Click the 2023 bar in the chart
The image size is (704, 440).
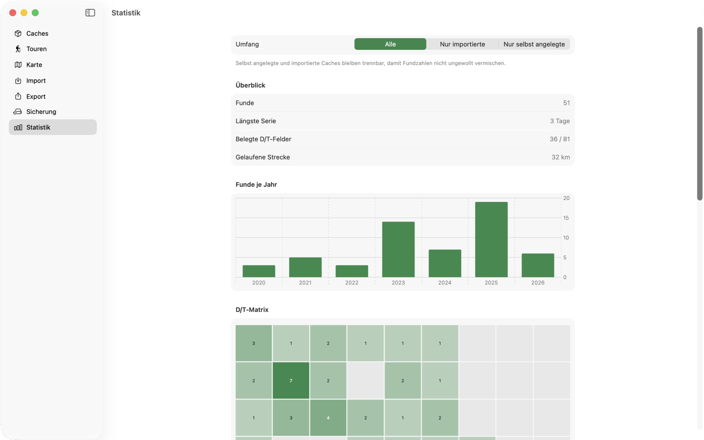[398, 249]
